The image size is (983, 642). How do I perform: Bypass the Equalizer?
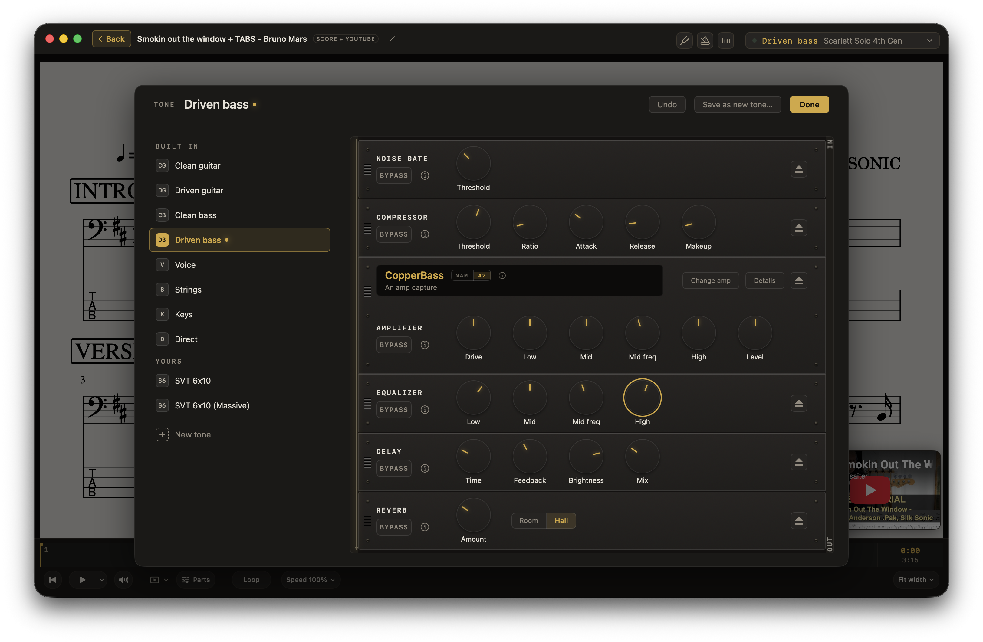(x=394, y=410)
